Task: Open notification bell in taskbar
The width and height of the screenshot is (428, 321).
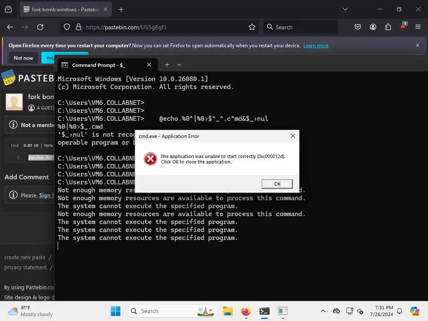Action: (x=400, y=311)
